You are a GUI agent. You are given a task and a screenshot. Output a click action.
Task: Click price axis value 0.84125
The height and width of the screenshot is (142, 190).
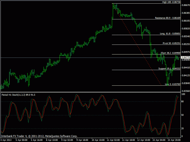point(186,75)
